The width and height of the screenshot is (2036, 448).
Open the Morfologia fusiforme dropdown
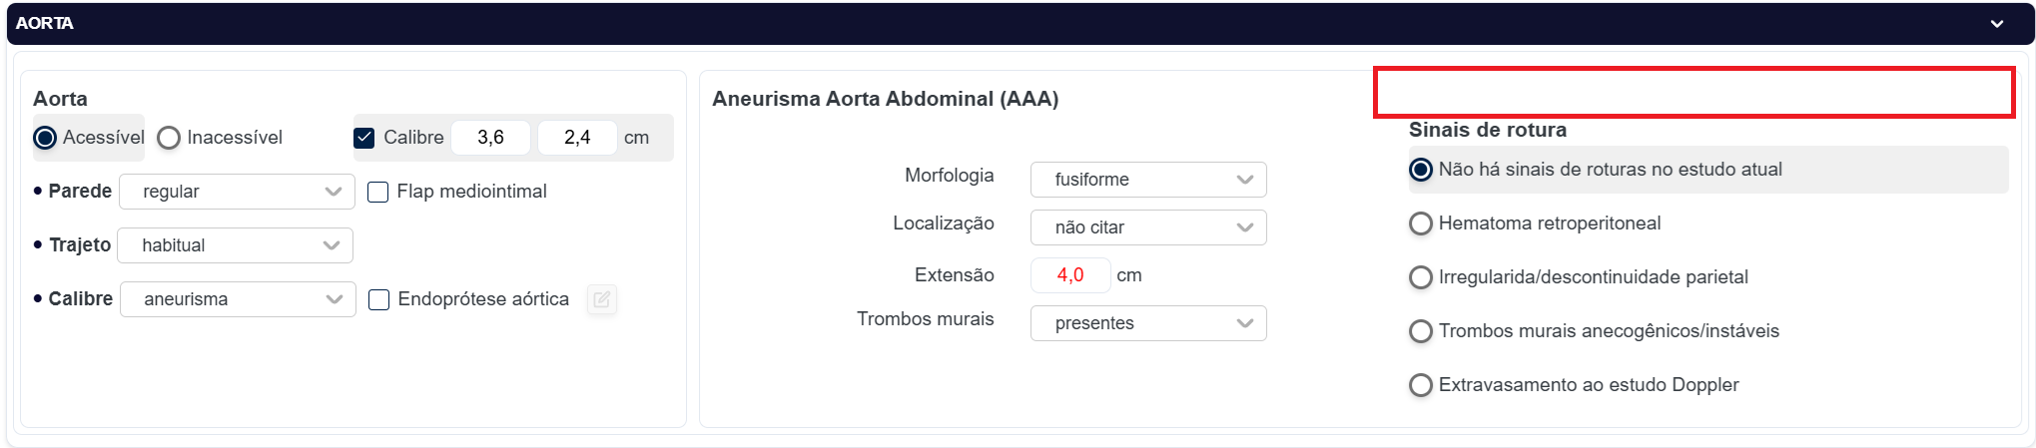coord(1148,180)
